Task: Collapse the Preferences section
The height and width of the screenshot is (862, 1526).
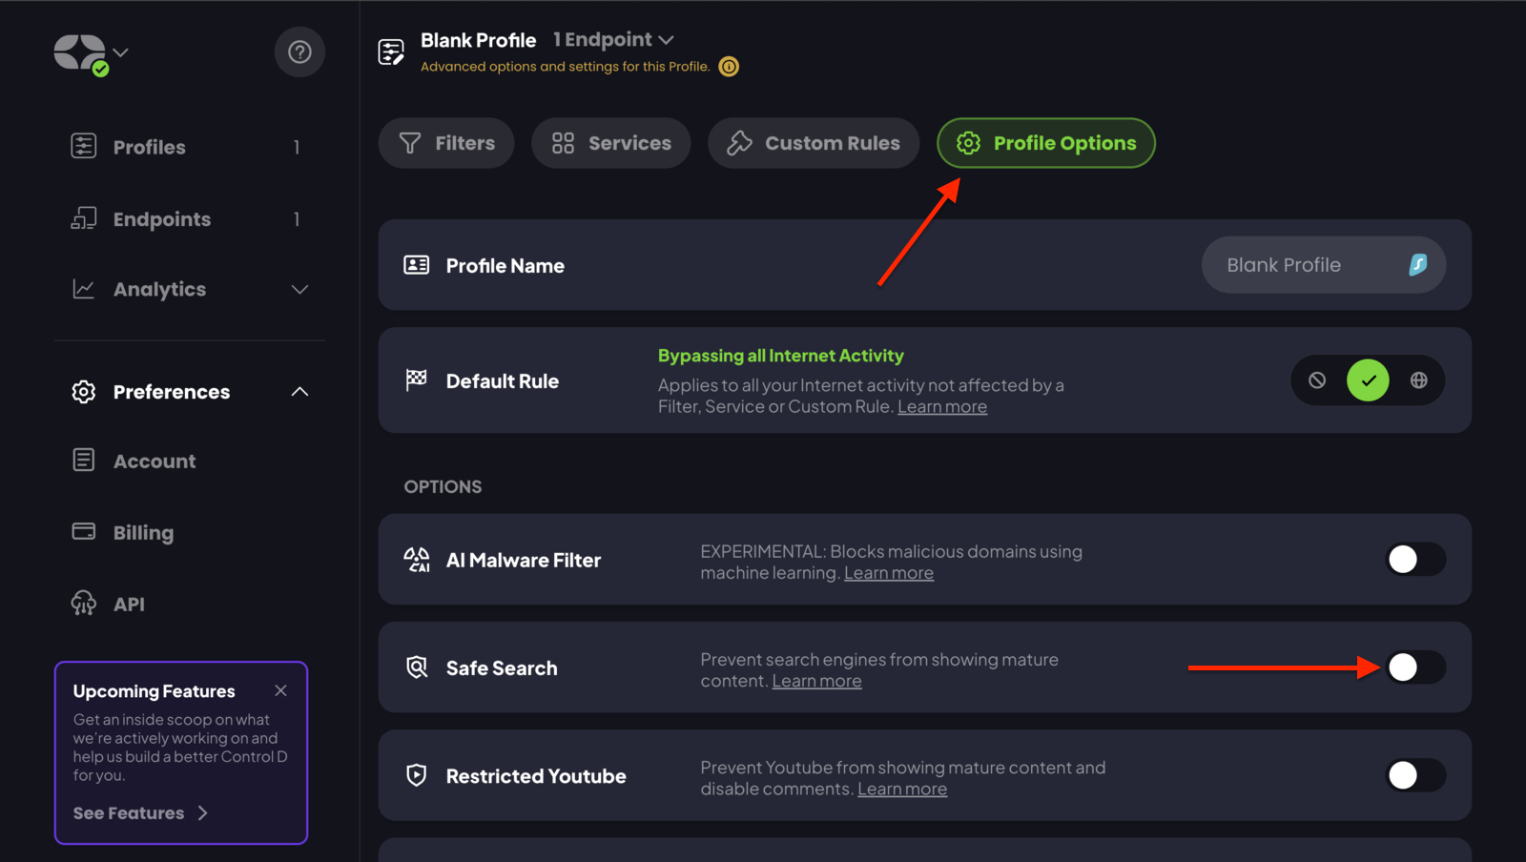Action: coord(299,391)
